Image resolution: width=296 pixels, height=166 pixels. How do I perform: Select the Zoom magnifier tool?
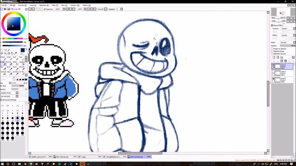click(5, 53)
